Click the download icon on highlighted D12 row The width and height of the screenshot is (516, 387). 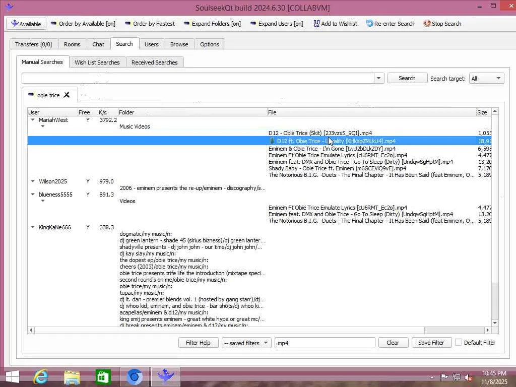click(272, 141)
